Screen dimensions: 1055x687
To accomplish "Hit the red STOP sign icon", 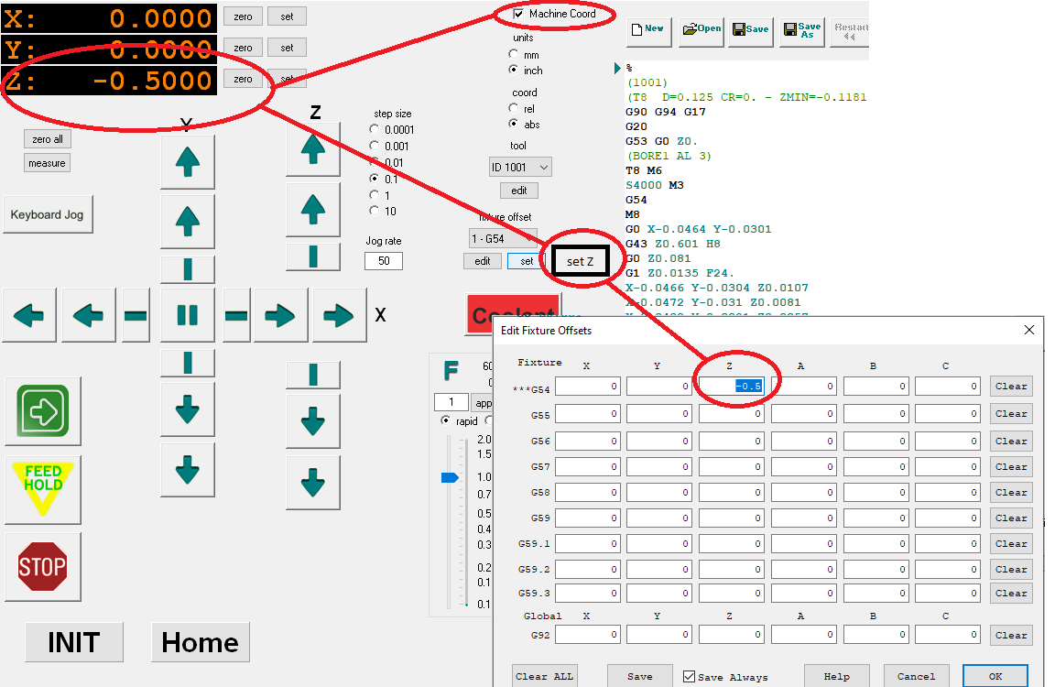I will pos(42,567).
